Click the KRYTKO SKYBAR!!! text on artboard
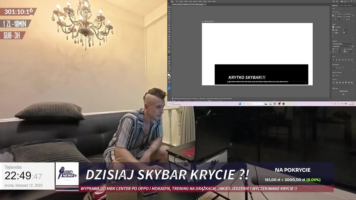Image resolution: width=356 pixels, height=200 pixels. click(247, 77)
